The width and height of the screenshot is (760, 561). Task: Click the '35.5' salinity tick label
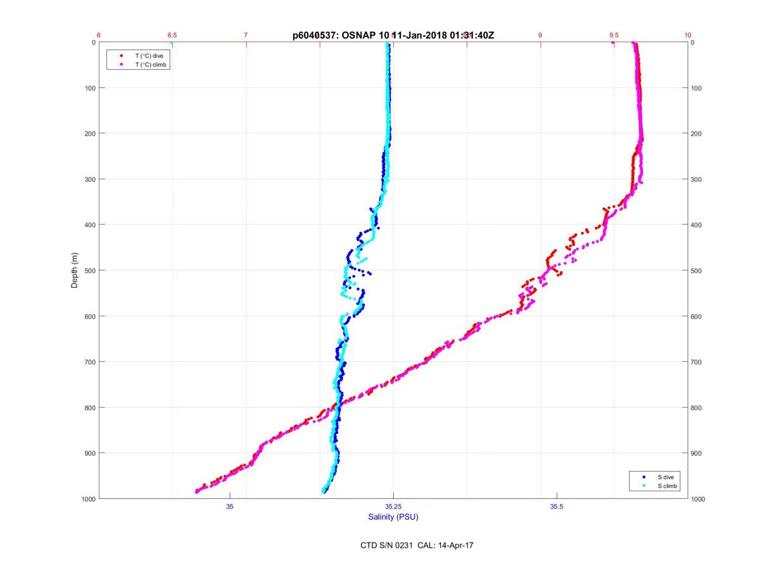pos(557,506)
